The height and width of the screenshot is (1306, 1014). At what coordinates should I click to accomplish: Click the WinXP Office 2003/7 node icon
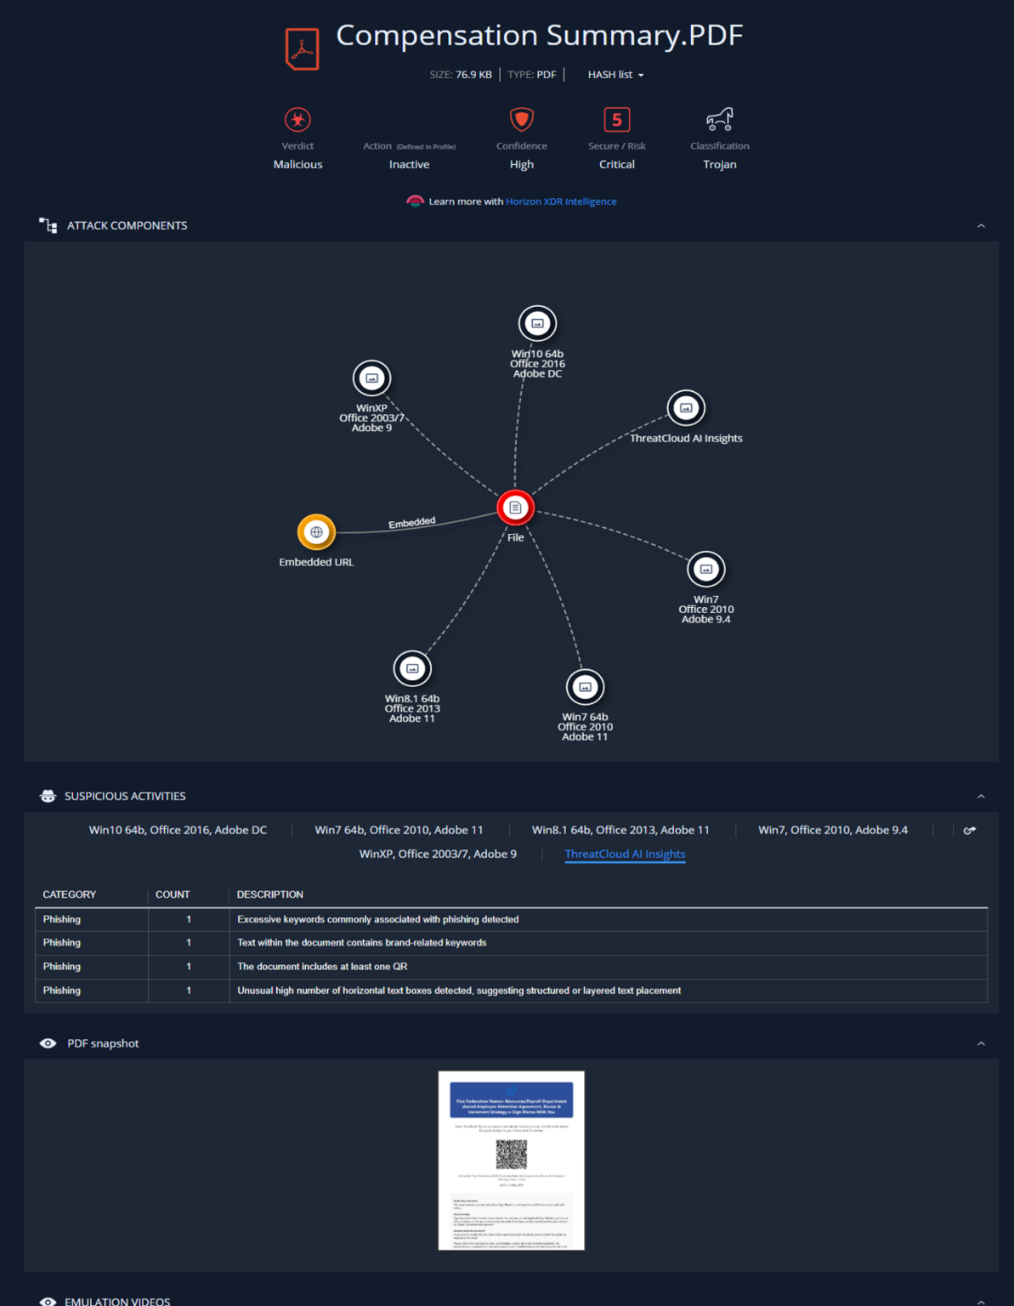click(371, 378)
